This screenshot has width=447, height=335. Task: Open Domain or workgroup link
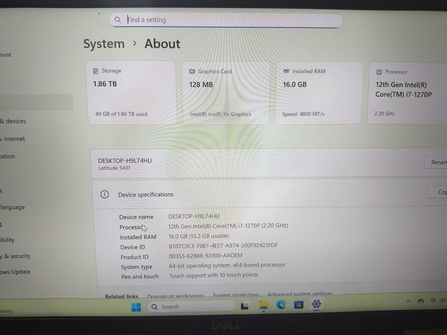[176, 296]
